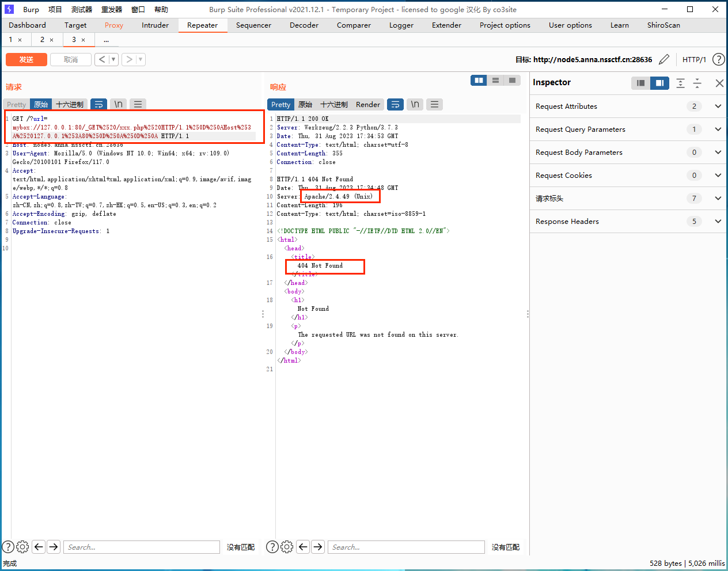Open request search help icon
This screenshot has height=571, width=728.
(8, 547)
